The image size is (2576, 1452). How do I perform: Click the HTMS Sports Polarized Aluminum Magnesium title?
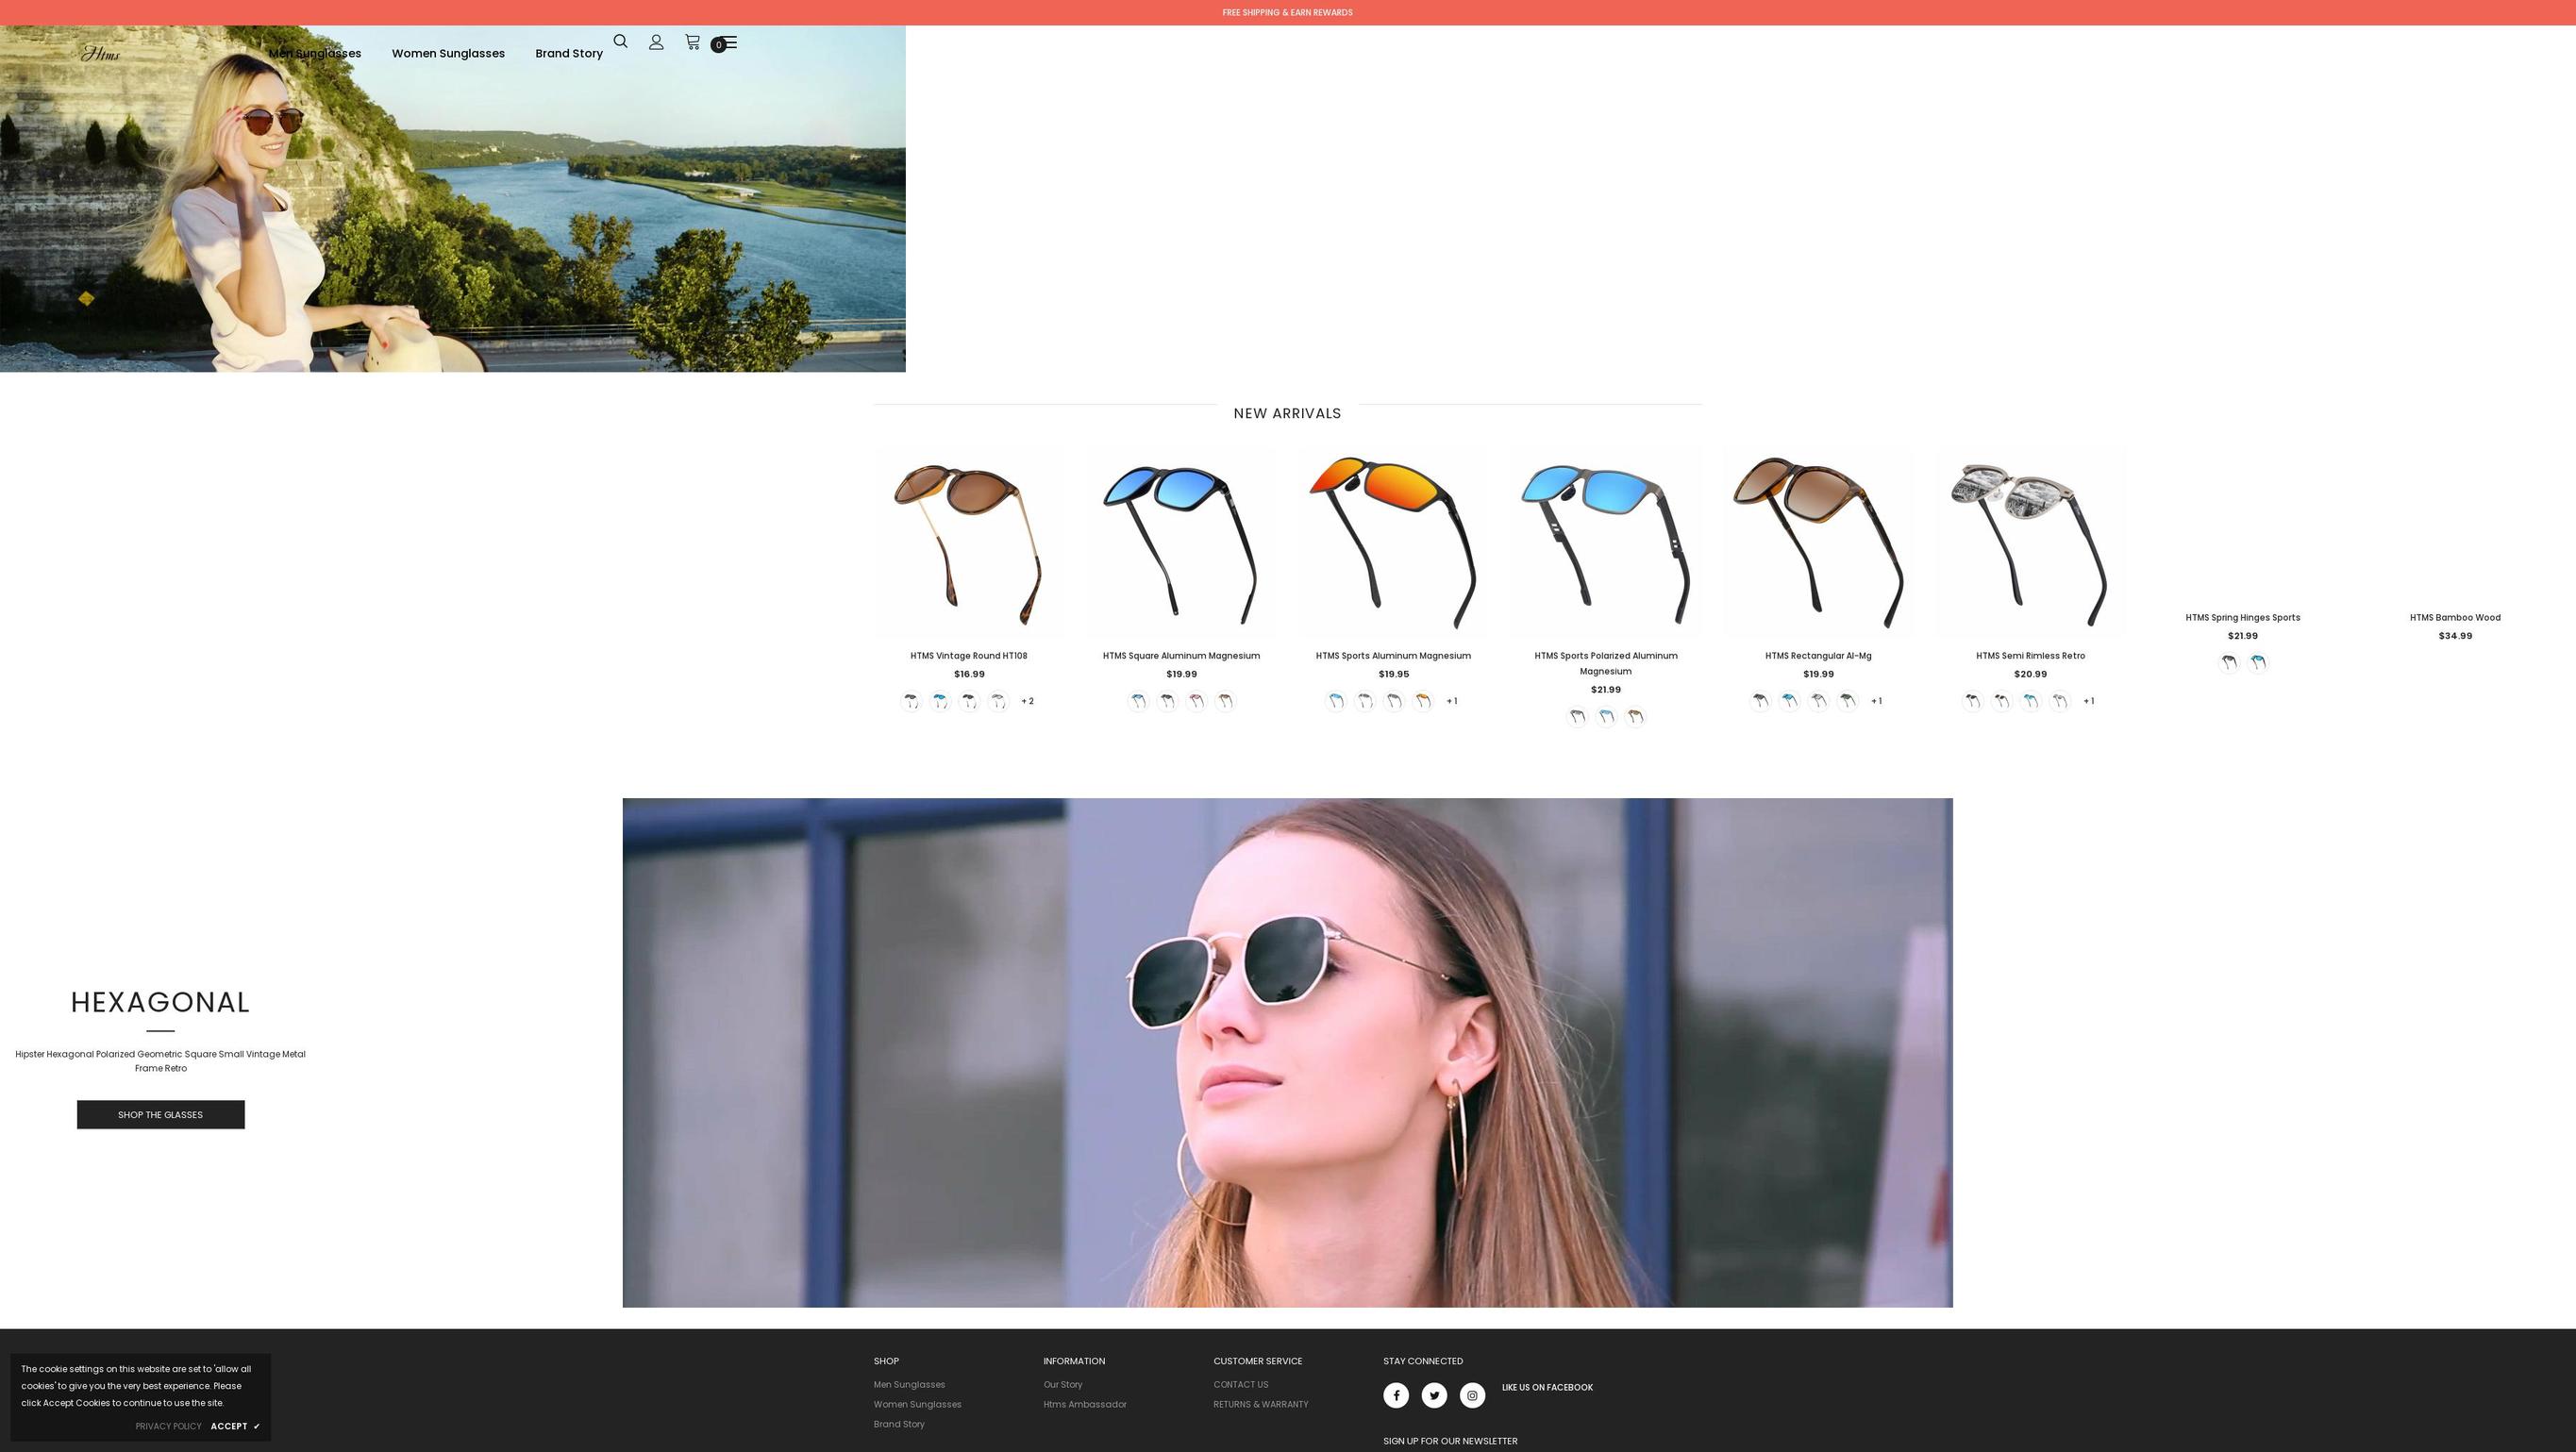[1606, 663]
